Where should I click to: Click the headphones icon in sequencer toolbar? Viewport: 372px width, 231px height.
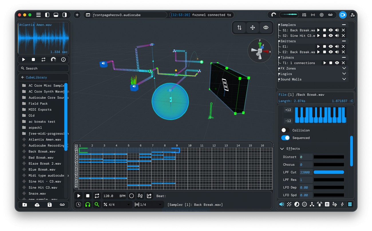(x=88, y=204)
